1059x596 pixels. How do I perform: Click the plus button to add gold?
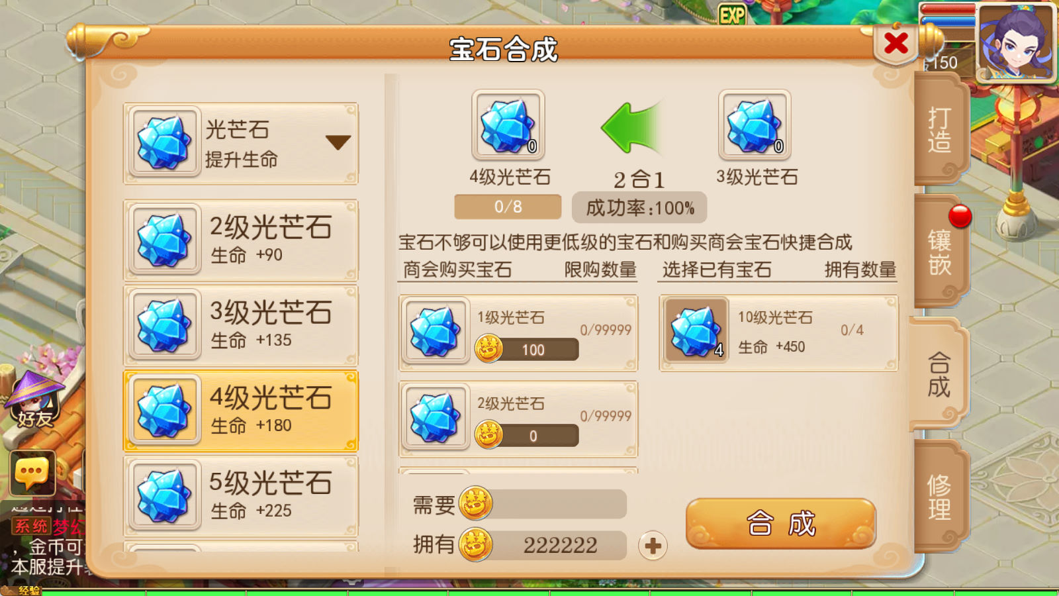[653, 546]
